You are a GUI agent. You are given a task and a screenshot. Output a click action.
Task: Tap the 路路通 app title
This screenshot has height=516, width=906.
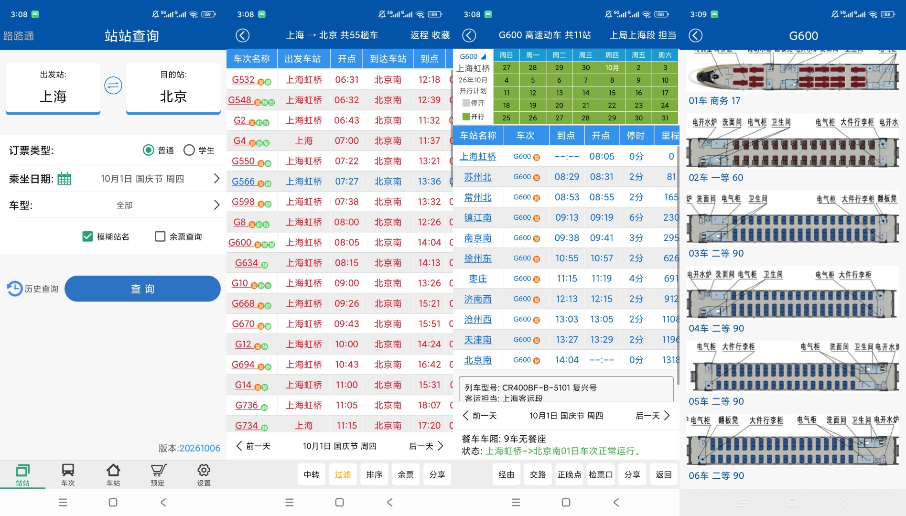pyautogui.click(x=19, y=36)
